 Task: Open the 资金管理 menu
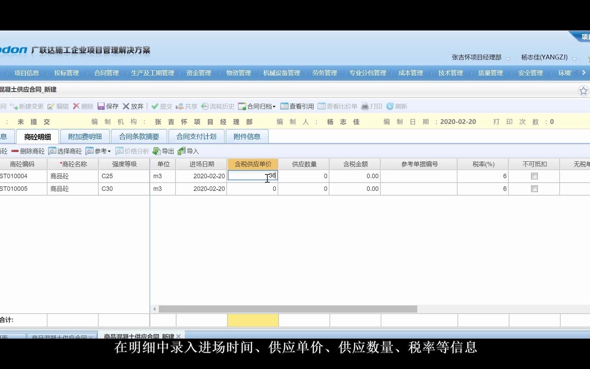coord(199,73)
